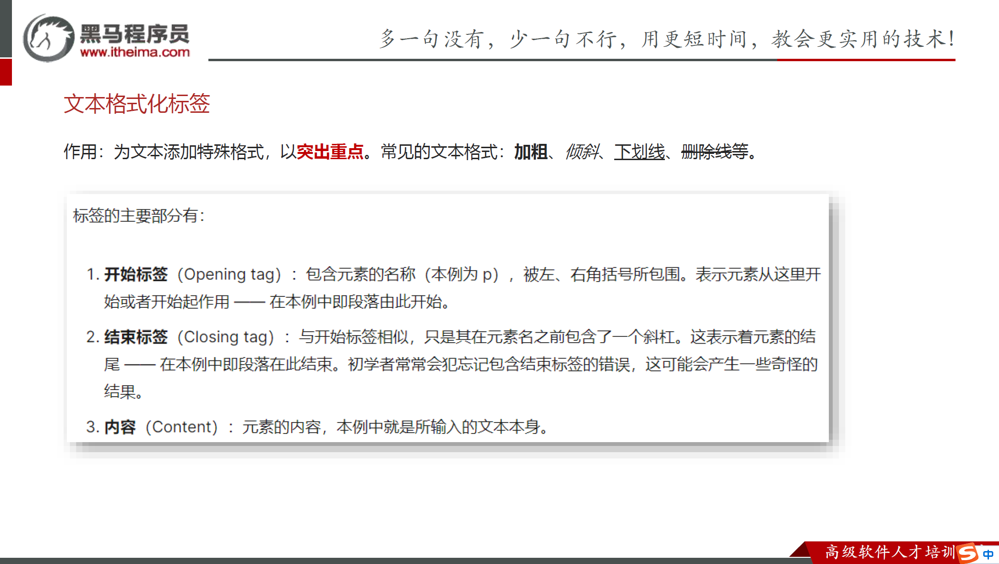Toggle the Chinese 中 input mode indicator

click(x=988, y=554)
